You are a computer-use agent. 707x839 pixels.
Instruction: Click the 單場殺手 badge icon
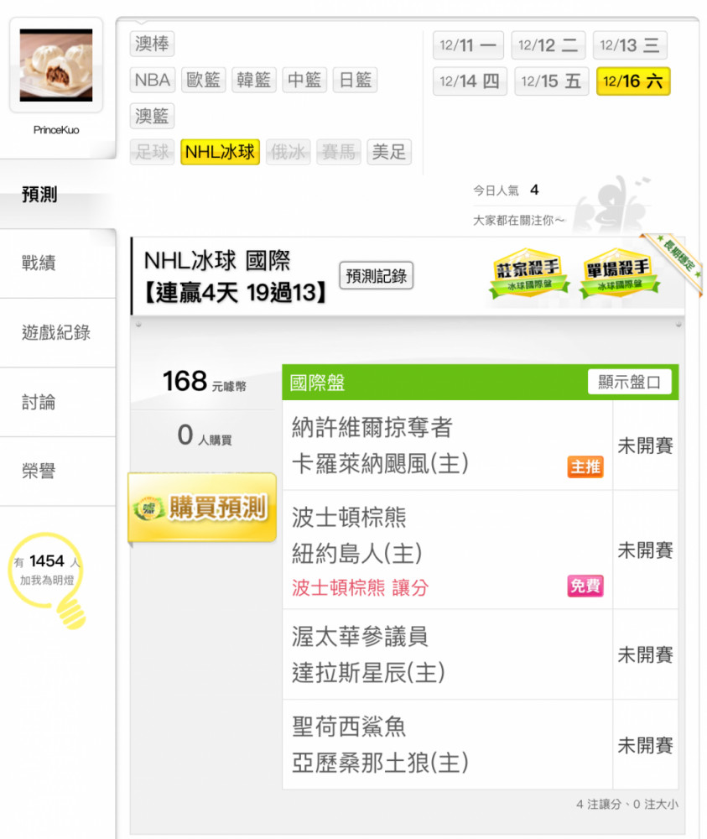coord(619,273)
